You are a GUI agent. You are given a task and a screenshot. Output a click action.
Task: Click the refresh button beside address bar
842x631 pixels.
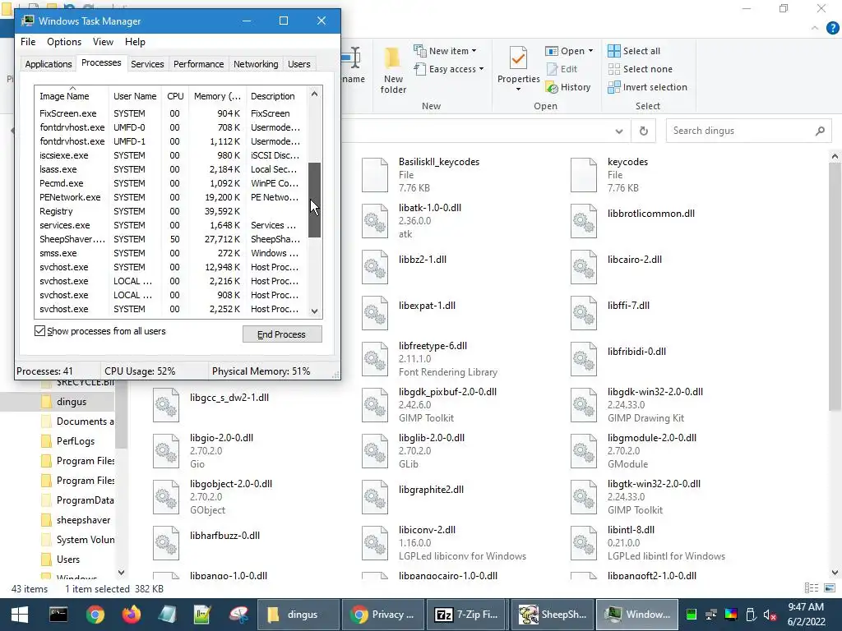click(x=643, y=131)
